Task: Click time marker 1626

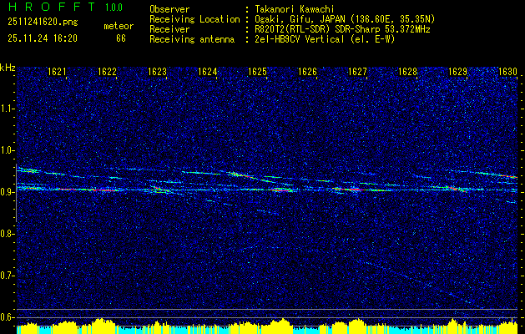Action: point(307,71)
